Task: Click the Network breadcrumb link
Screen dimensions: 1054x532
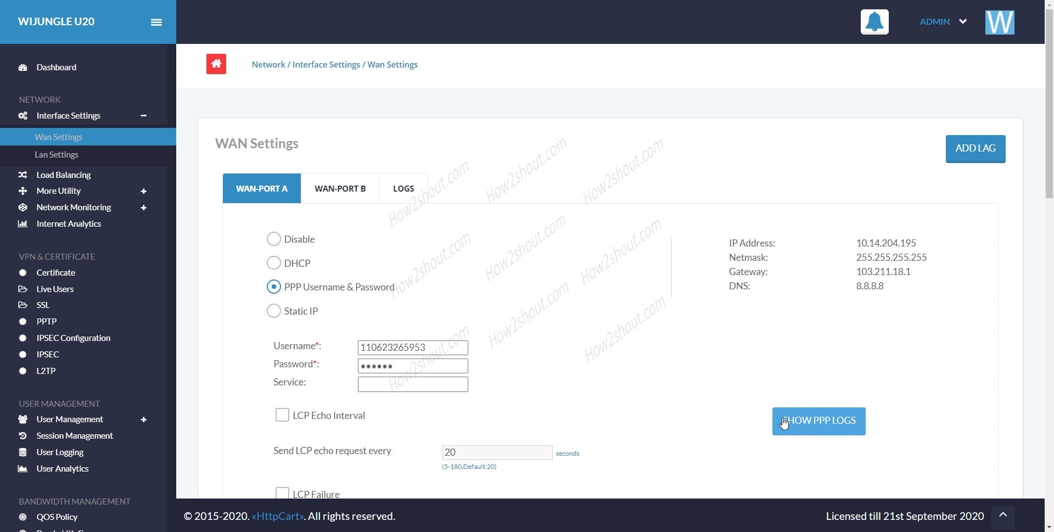Action: (x=268, y=64)
